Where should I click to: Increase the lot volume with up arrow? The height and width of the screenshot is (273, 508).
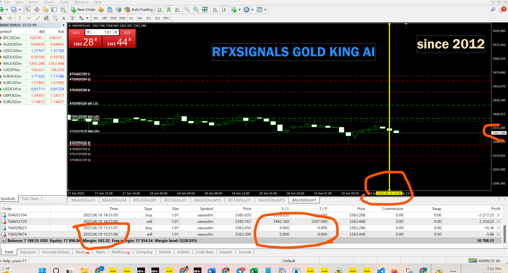(x=116, y=32)
